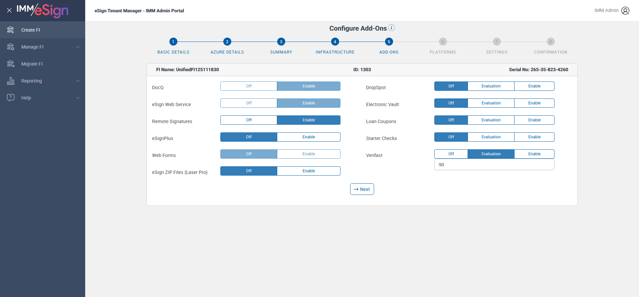Image resolution: width=639 pixels, height=297 pixels.
Task: Open the IMM Admin user profile icon
Action: click(625, 11)
